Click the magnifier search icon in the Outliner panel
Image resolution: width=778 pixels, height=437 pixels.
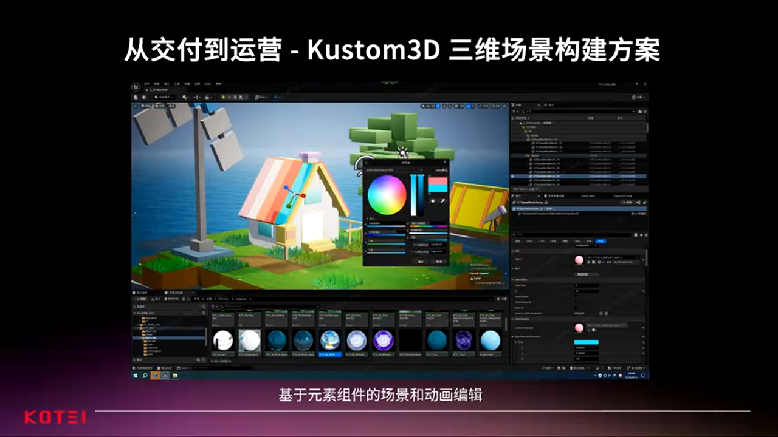click(x=523, y=112)
